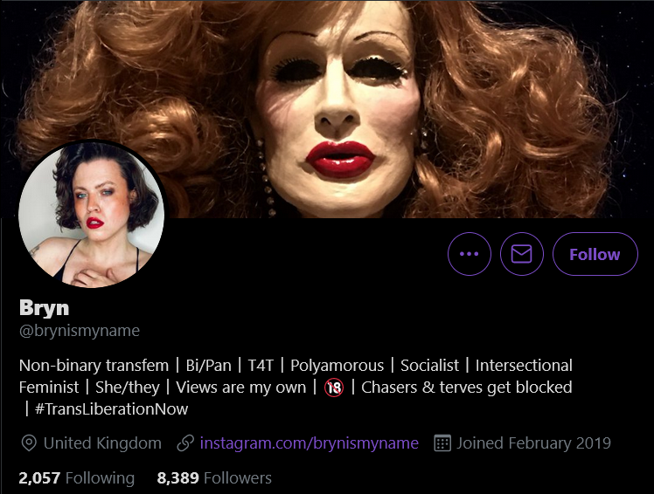Click the United Kingdom location text
The height and width of the screenshot is (494, 654).
(x=102, y=443)
